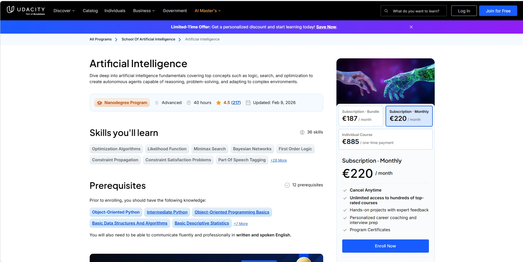This screenshot has width=523, height=262.
Task: Click the Udacity logo
Action: (x=26, y=10)
